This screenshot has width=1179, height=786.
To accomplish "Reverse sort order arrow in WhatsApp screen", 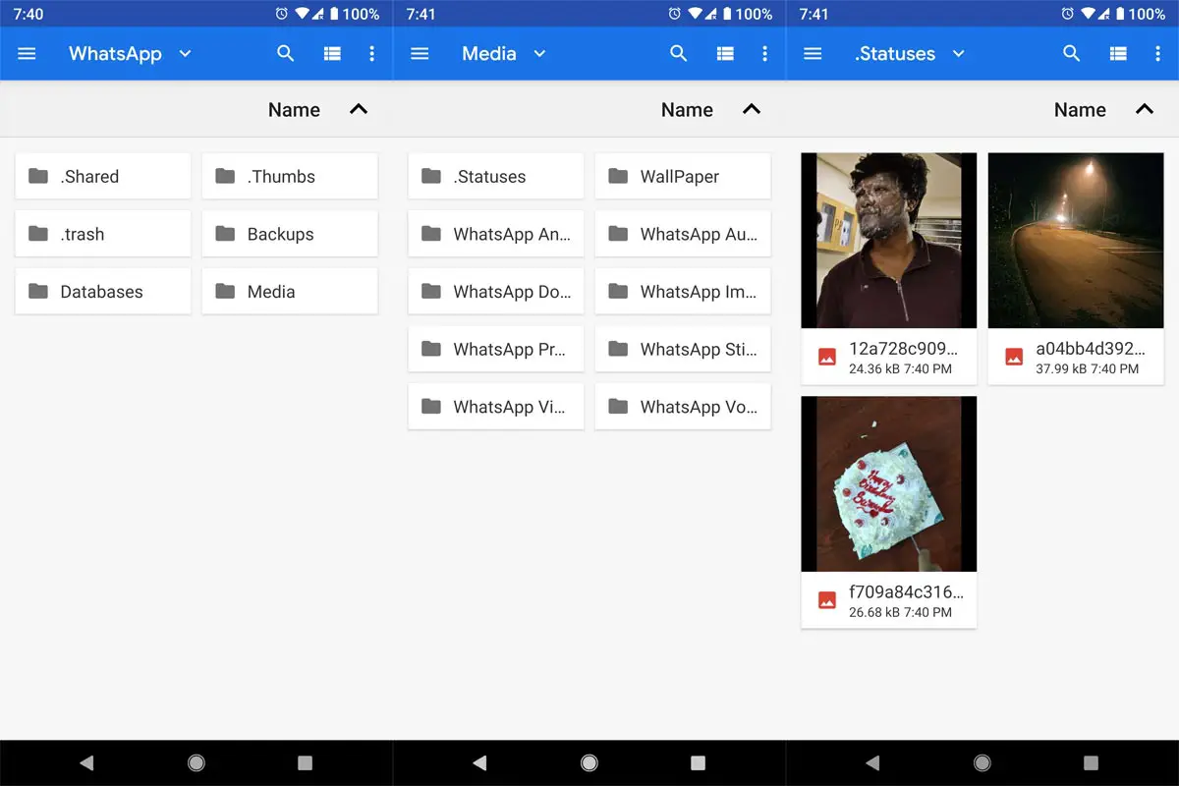I will [x=359, y=109].
